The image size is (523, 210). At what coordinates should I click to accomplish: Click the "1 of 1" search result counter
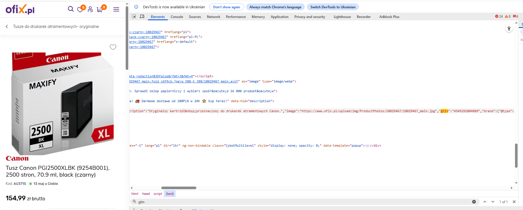coord(503,202)
